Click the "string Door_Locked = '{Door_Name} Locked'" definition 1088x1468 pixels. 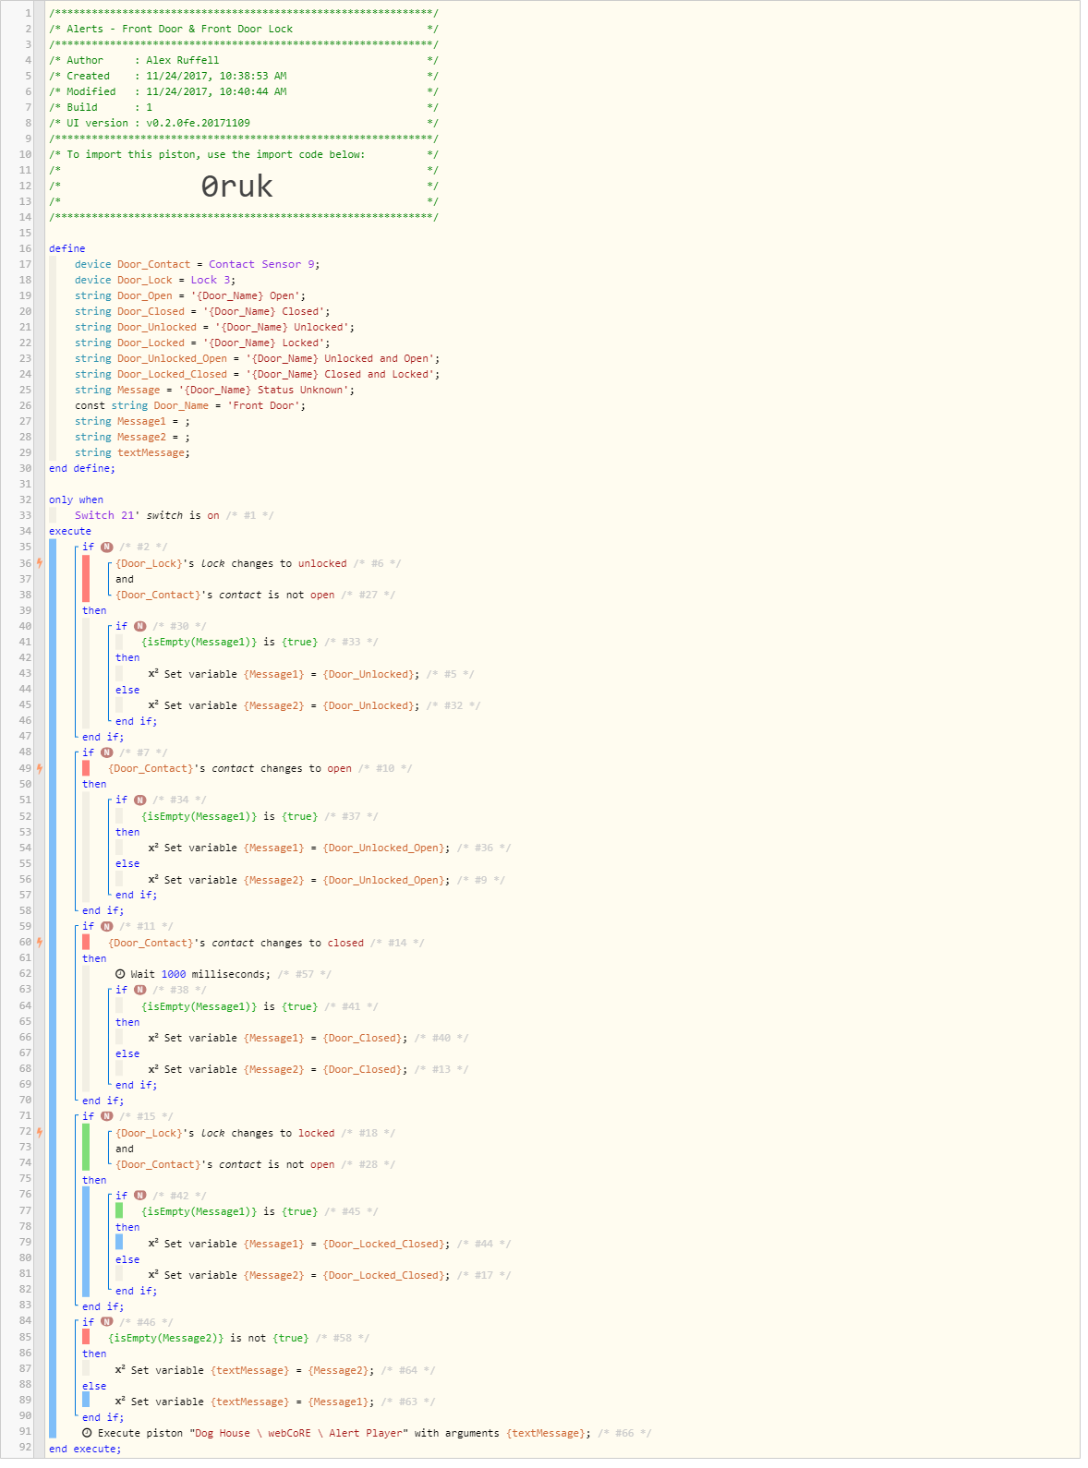(202, 343)
